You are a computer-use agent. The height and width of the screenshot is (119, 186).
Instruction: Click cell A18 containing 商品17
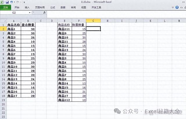click(14, 96)
